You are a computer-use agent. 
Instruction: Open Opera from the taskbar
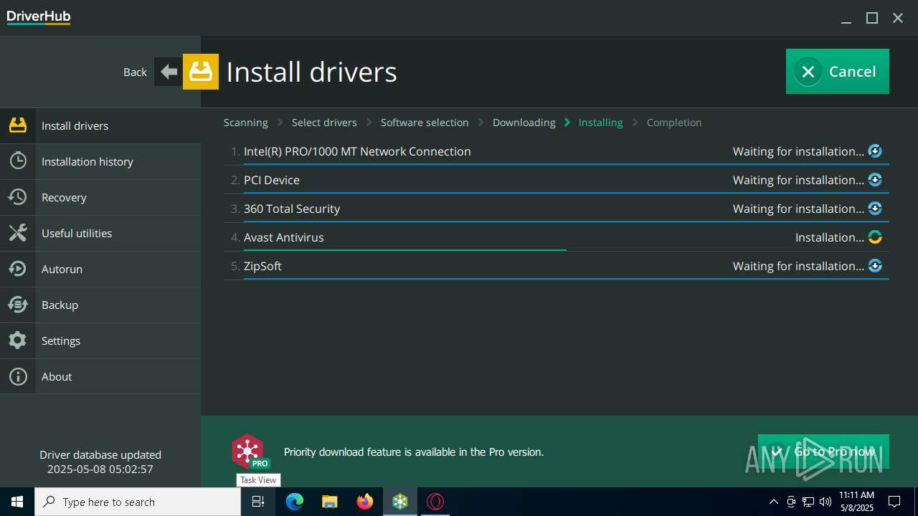[x=435, y=502]
